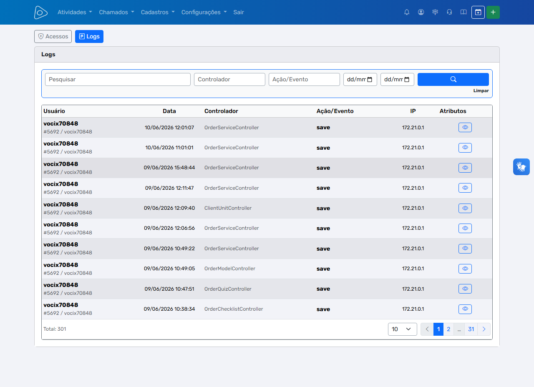This screenshot has width=534, height=387.
Task: Expand the Atividades menu
Action: click(75, 13)
